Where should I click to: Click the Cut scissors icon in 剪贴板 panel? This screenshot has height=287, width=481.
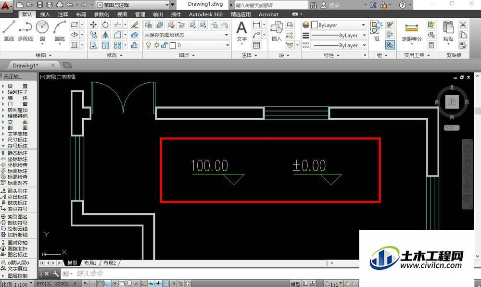point(463,25)
